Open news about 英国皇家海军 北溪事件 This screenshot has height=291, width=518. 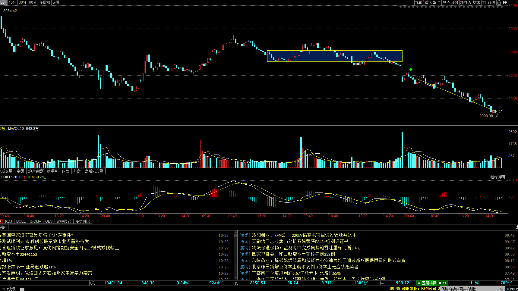[36, 235]
